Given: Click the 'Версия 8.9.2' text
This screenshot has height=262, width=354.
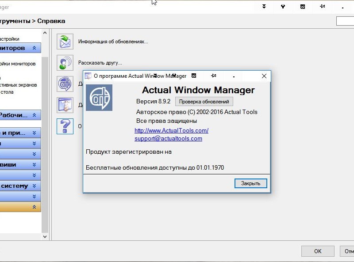Looking at the screenshot, I should pyautogui.click(x=153, y=102).
